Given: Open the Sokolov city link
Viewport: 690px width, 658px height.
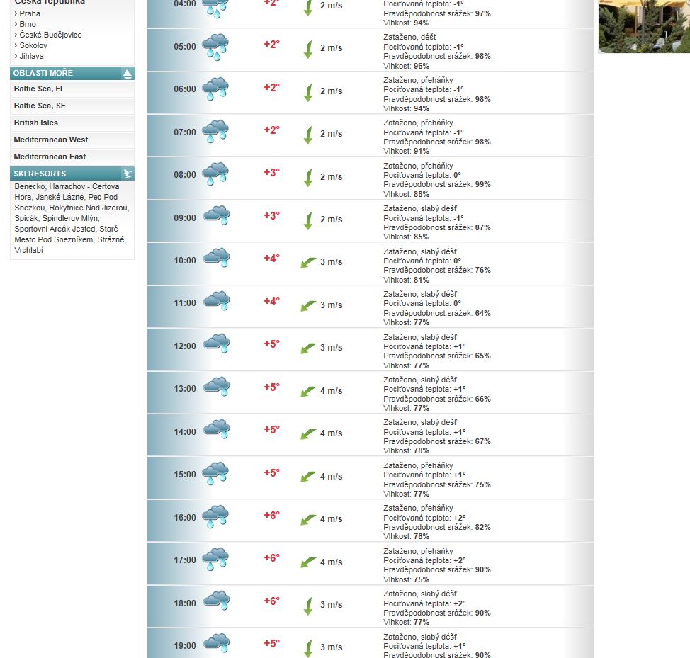Looking at the screenshot, I should [x=33, y=45].
